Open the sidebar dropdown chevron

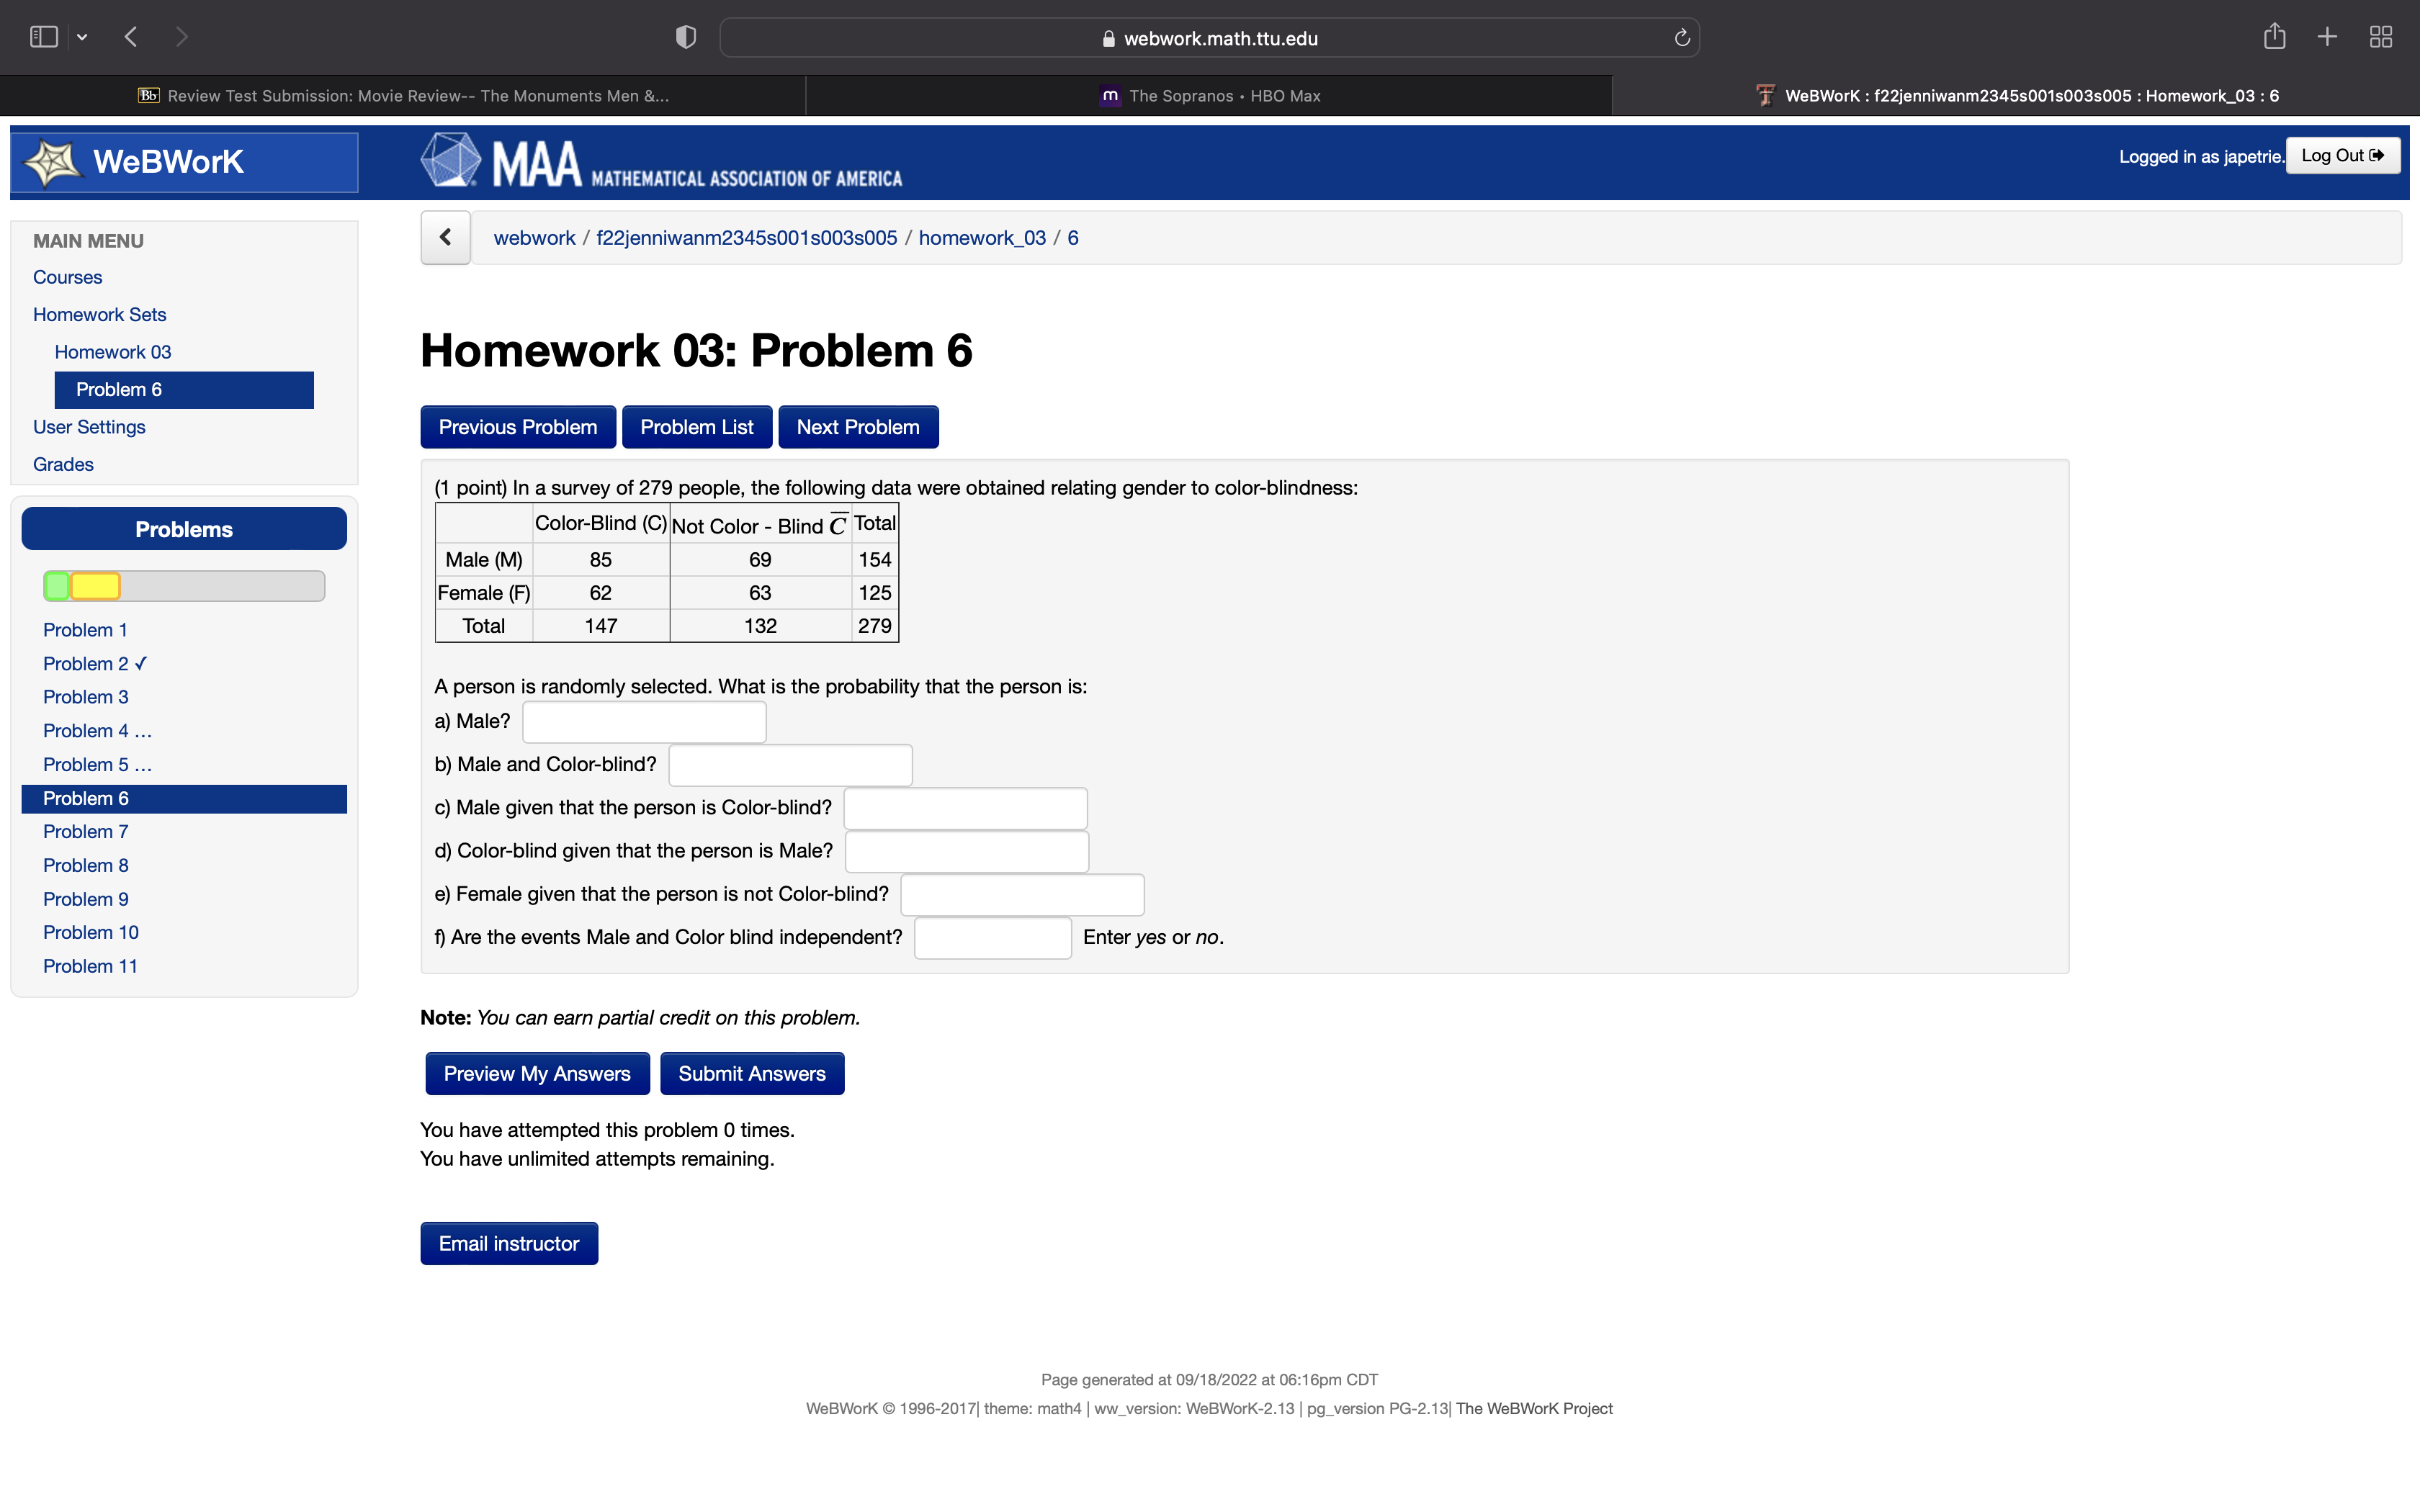(82, 37)
